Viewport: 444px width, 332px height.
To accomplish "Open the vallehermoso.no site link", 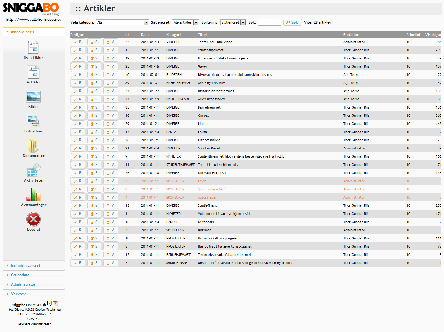I will 33,19.
